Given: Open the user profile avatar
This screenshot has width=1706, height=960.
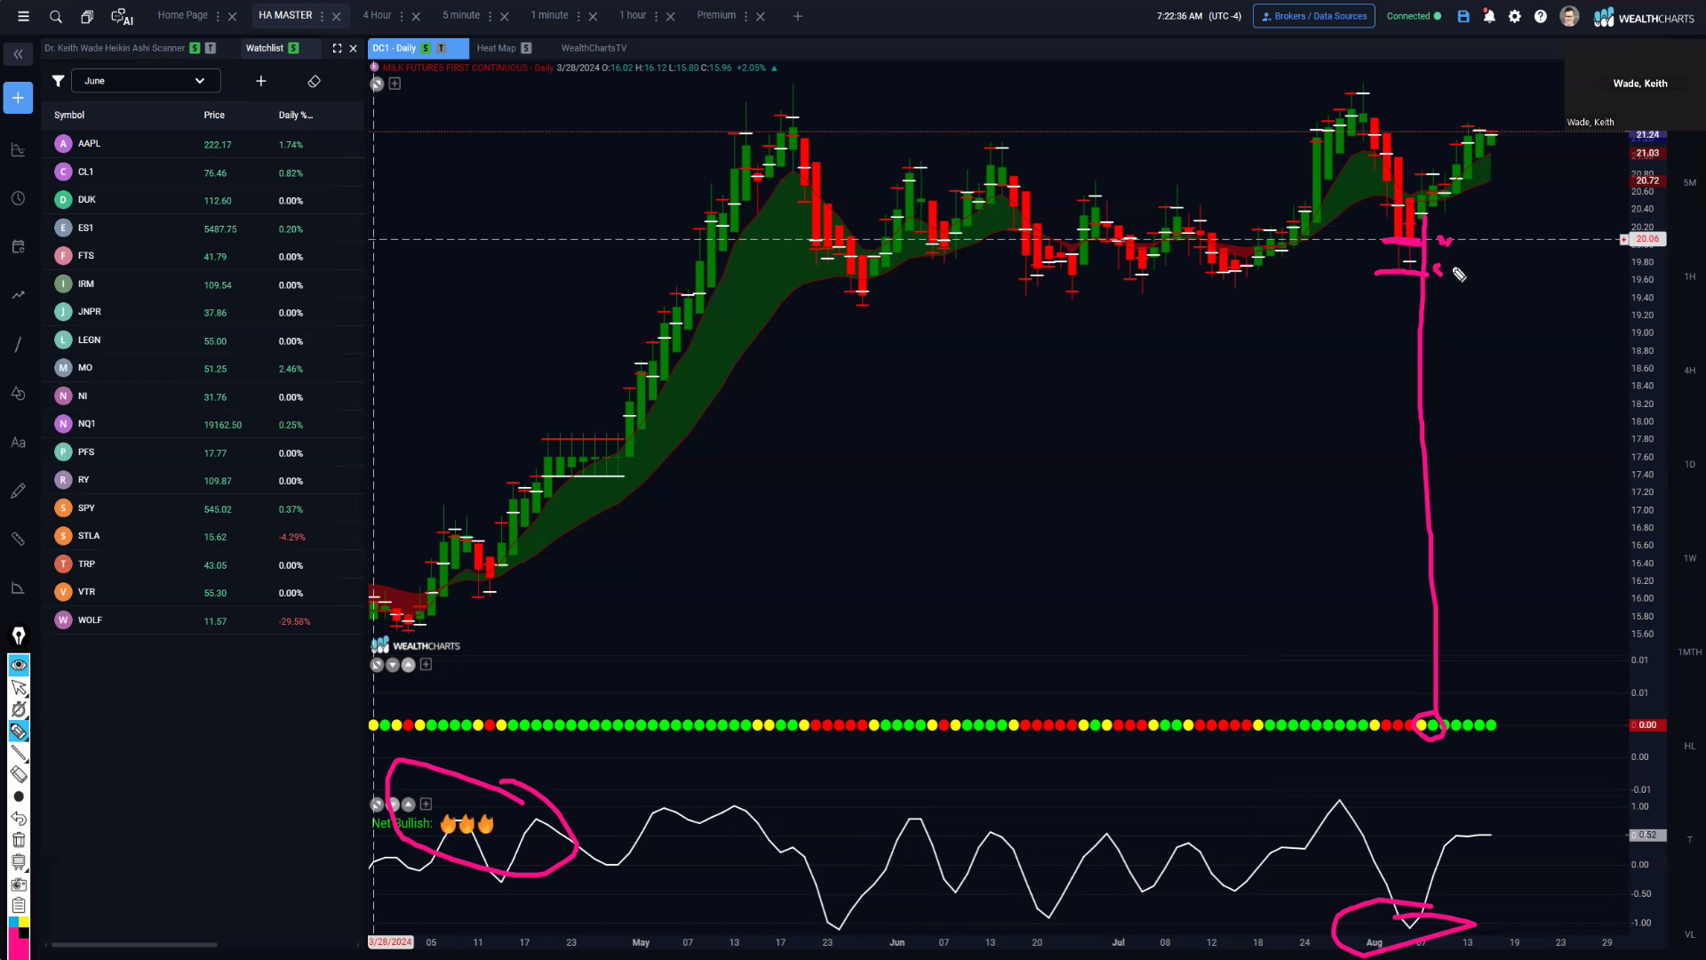Looking at the screenshot, I should click(x=1569, y=16).
